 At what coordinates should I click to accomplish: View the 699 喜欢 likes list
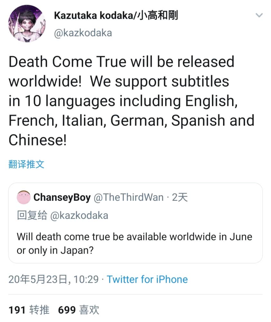pyautogui.click(x=79, y=310)
